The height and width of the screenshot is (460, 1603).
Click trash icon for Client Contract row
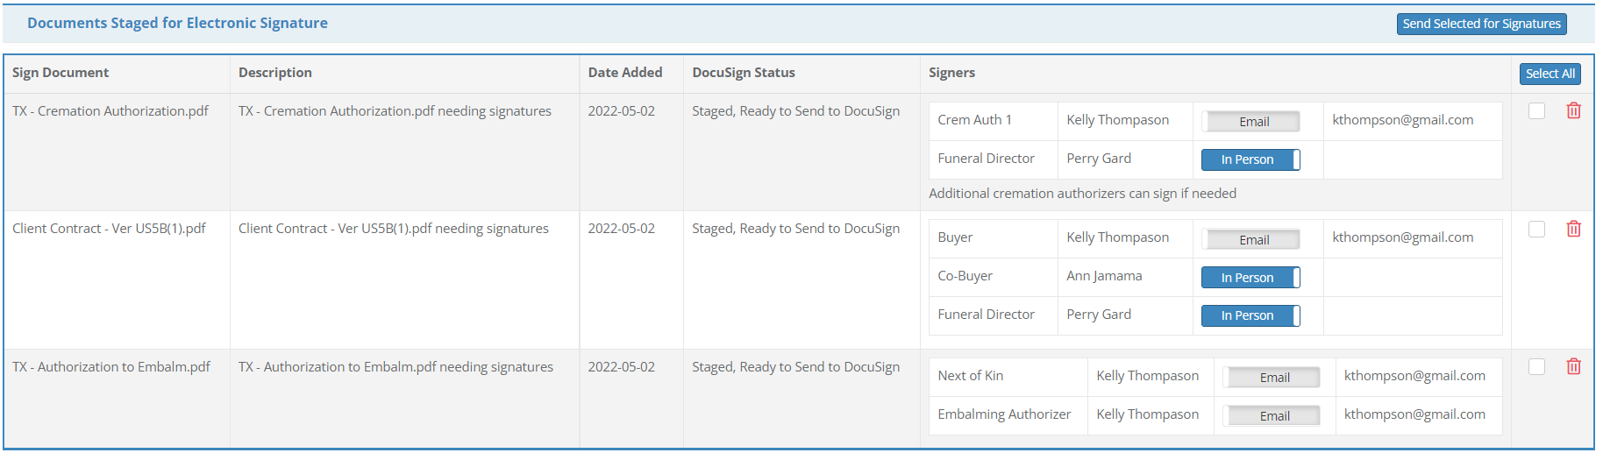[x=1573, y=229]
